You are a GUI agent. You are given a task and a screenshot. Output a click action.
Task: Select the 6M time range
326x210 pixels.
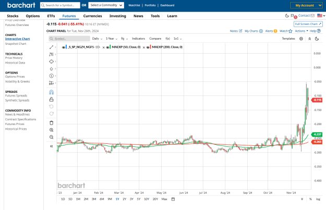click(102, 199)
